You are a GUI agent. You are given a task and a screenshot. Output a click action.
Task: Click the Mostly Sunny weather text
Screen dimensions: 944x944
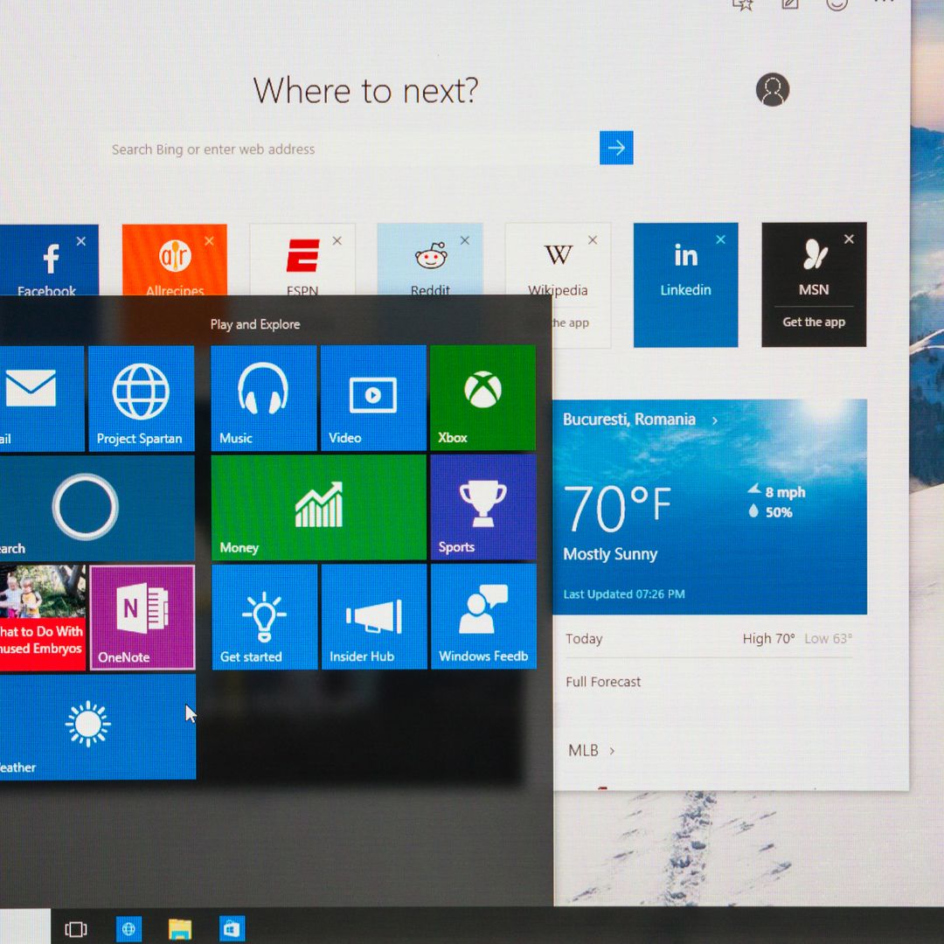click(610, 554)
